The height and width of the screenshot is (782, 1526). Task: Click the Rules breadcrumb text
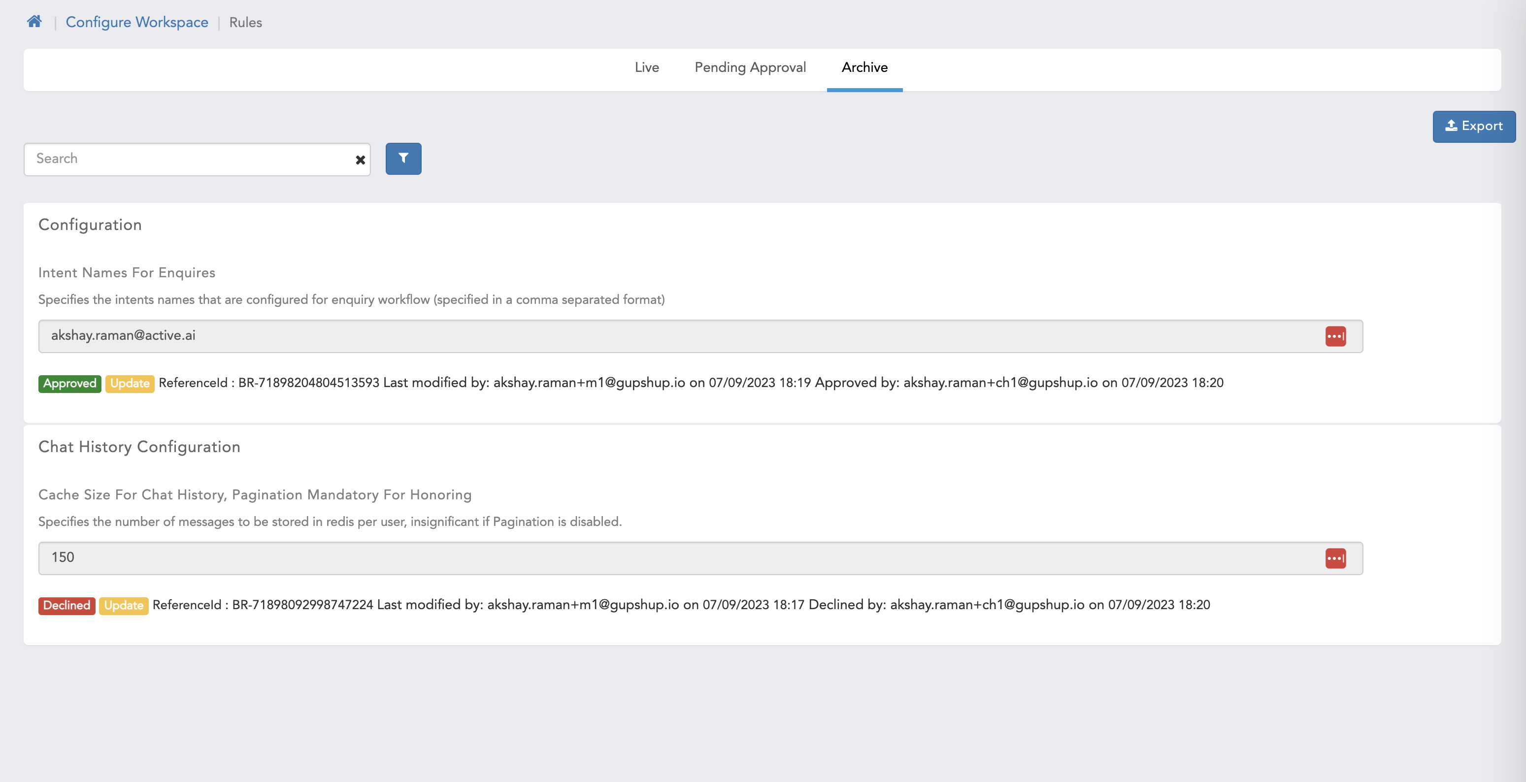click(x=245, y=23)
